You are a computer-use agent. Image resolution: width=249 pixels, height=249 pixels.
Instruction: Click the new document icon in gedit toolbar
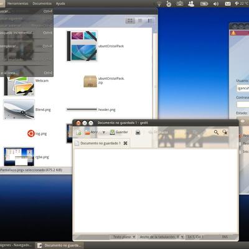[78, 133]
